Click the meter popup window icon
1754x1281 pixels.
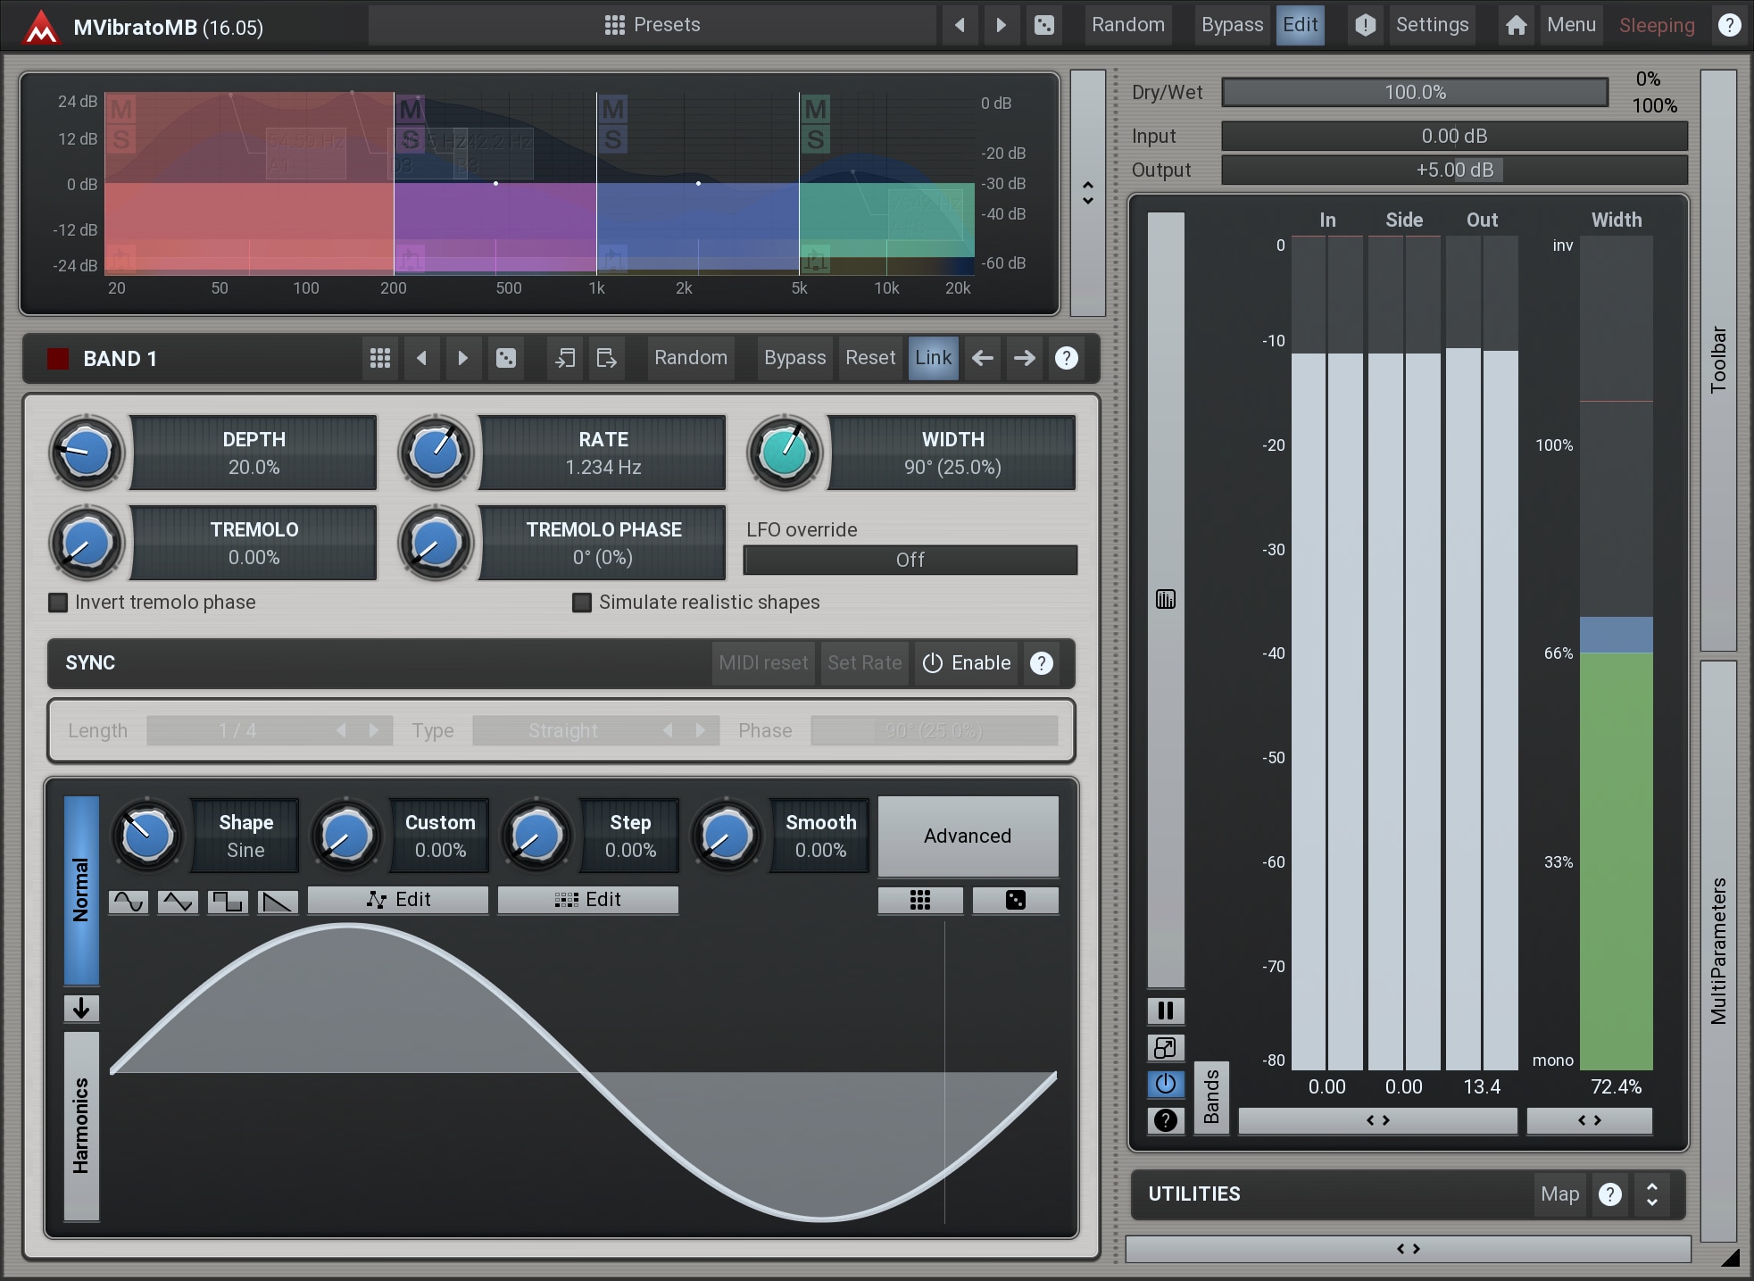click(1165, 1047)
